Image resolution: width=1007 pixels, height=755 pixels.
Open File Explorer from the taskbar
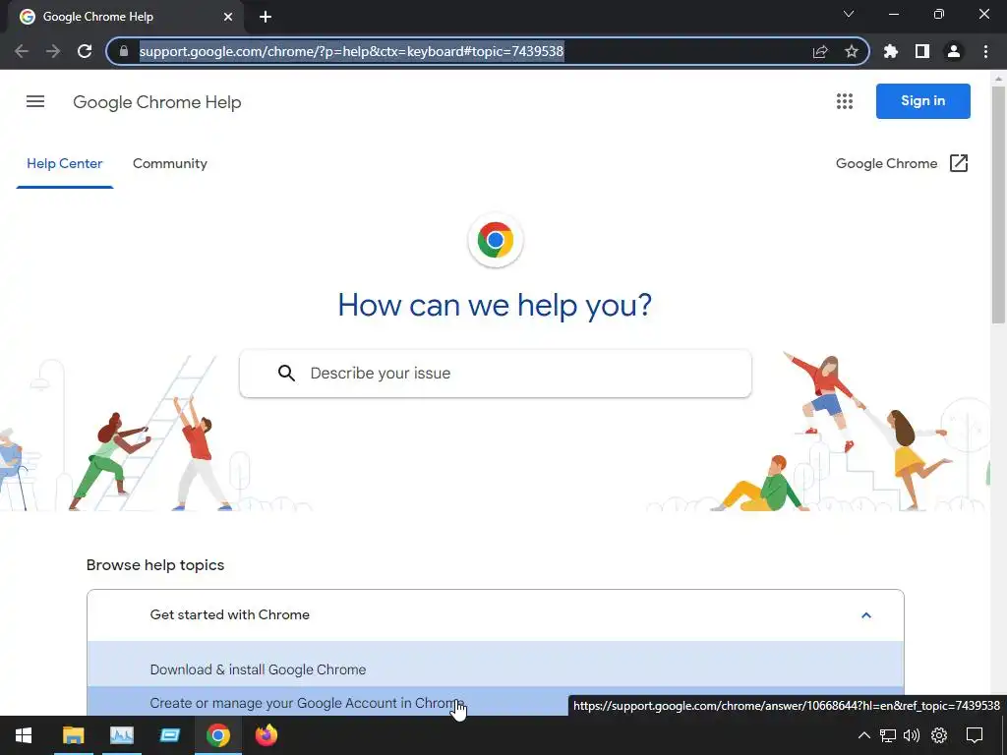pyautogui.click(x=73, y=735)
